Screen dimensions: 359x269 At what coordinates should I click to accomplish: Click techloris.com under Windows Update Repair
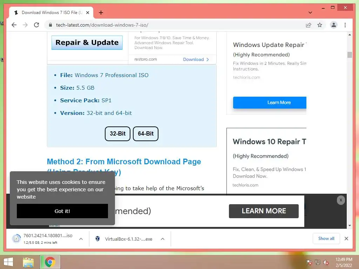click(246, 77)
